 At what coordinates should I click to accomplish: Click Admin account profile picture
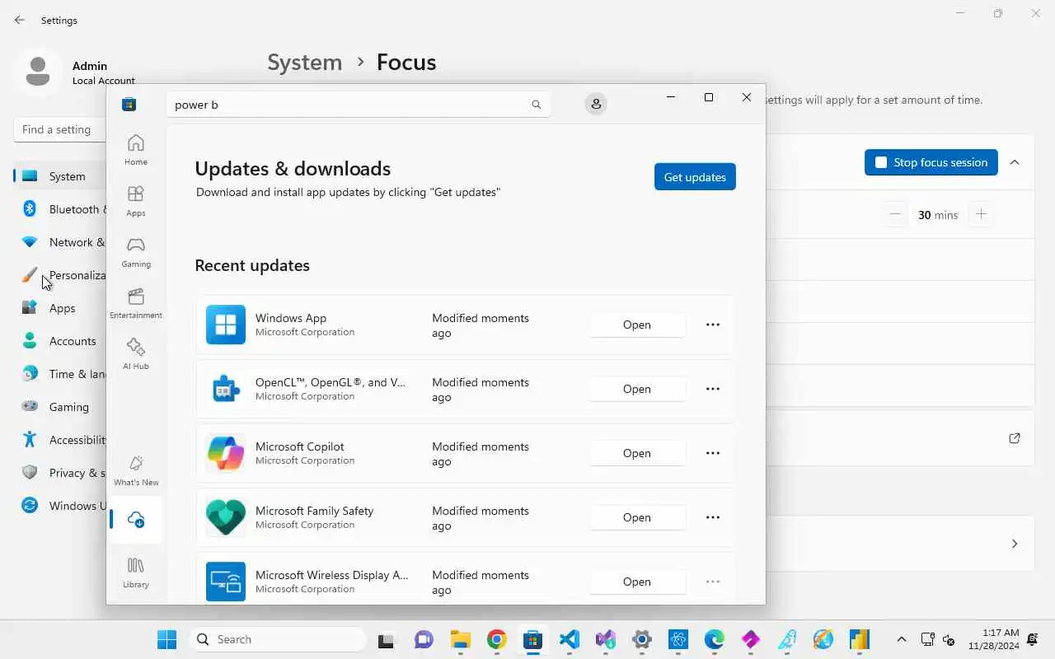tap(38, 71)
